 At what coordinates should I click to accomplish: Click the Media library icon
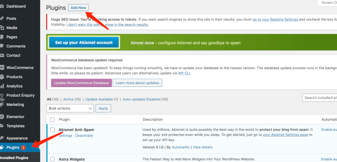point(2,28)
